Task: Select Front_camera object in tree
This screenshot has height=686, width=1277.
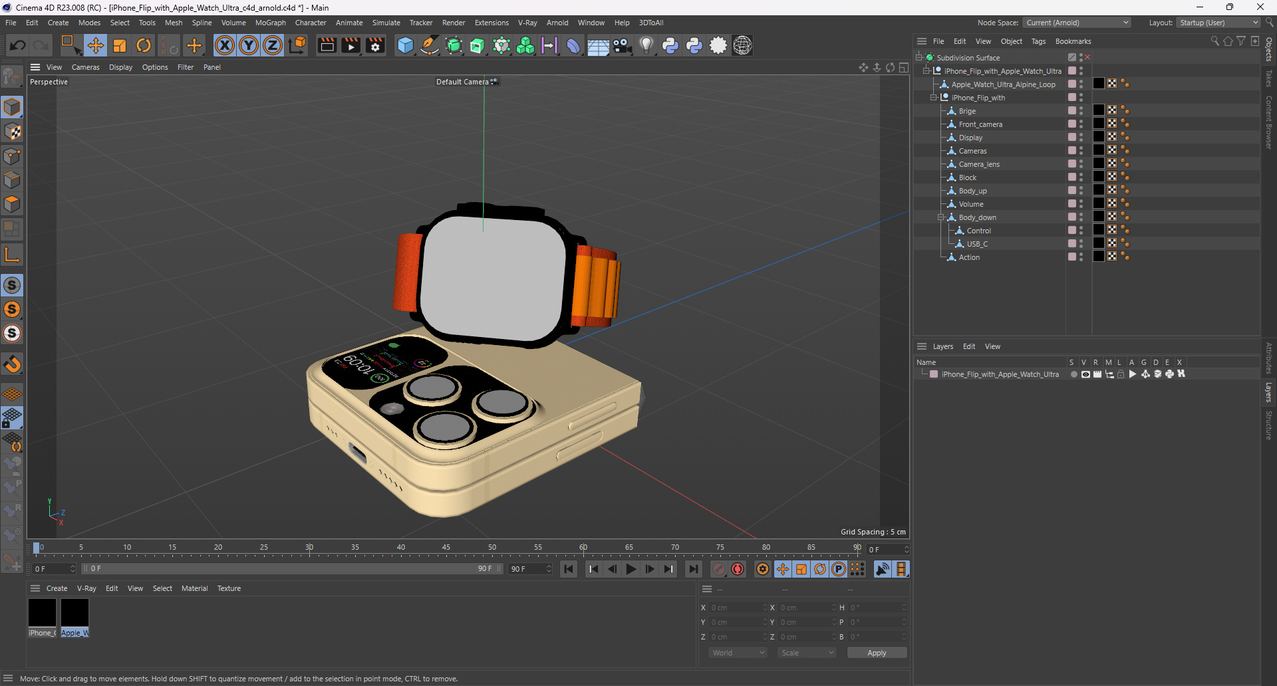Action: 980,124
